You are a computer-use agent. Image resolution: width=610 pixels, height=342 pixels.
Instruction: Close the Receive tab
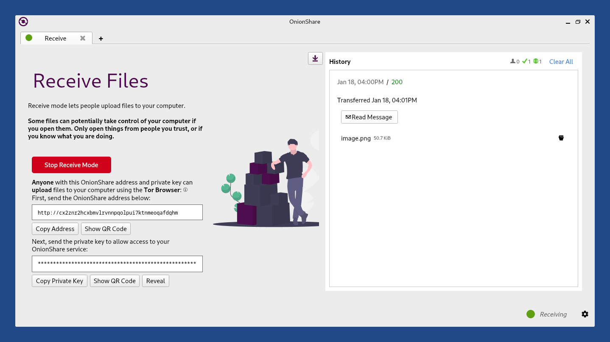tap(83, 38)
